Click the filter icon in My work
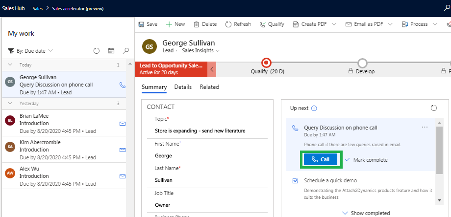The height and width of the screenshot is (217, 451). pos(11,51)
